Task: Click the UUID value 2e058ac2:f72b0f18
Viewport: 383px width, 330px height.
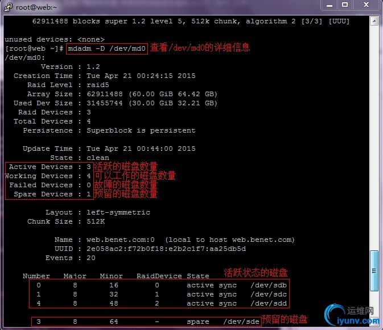Action: click(166, 249)
